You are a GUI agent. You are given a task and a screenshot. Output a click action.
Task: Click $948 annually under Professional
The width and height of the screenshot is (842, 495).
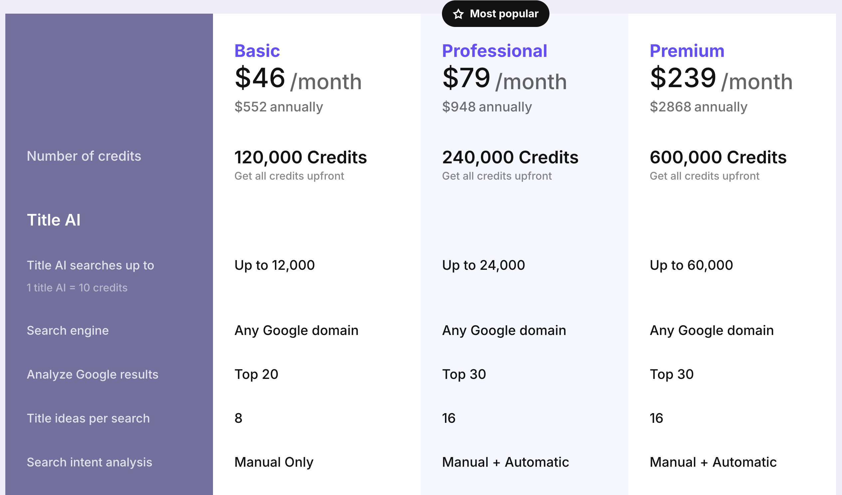click(487, 107)
